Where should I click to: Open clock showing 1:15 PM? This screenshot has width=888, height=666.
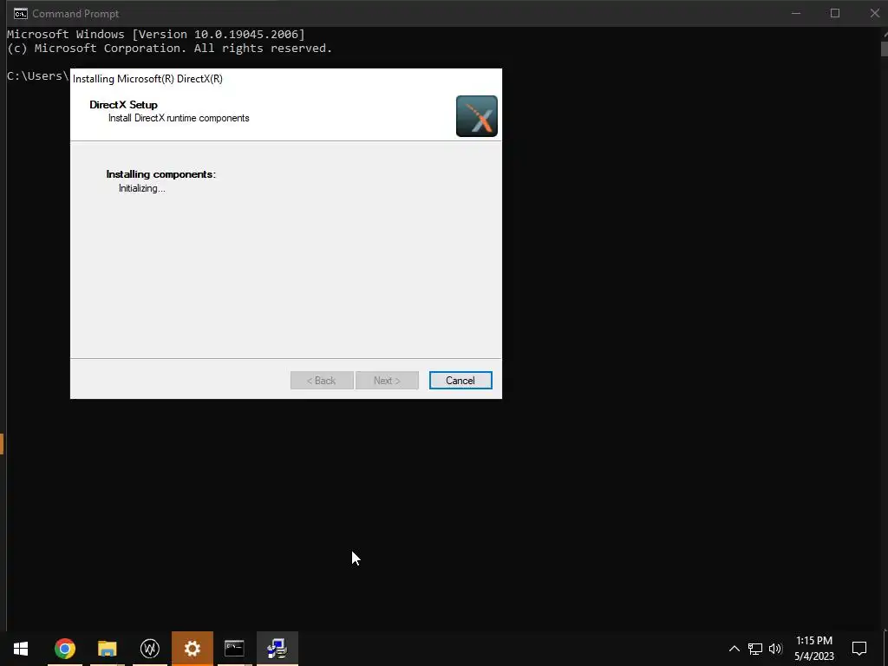pyautogui.click(x=814, y=649)
